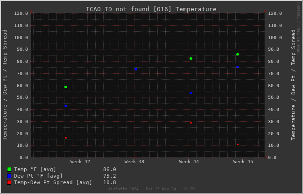Click the green temperature point near Week 45

click(x=238, y=55)
